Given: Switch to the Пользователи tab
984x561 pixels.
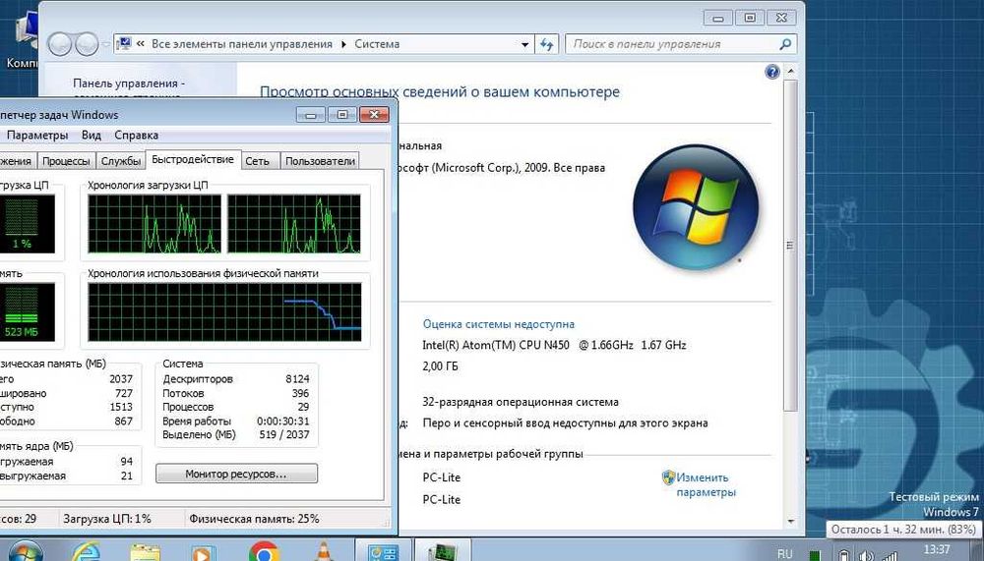Looking at the screenshot, I should (320, 161).
